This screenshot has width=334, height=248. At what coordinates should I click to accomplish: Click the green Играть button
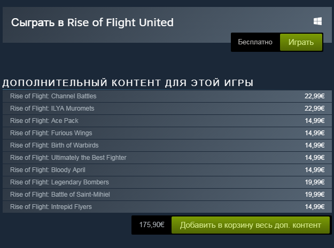[301, 42]
